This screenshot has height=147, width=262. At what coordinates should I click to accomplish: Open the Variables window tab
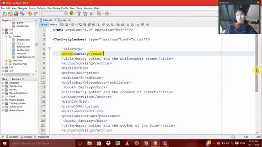click(x=26, y=137)
